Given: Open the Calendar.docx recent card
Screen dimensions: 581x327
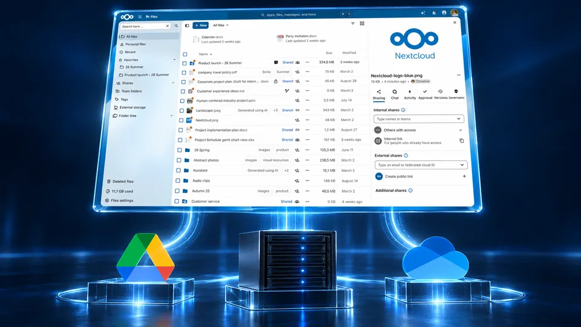Looking at the screenshot, I should pyautogui.click(x=217, y=39).
